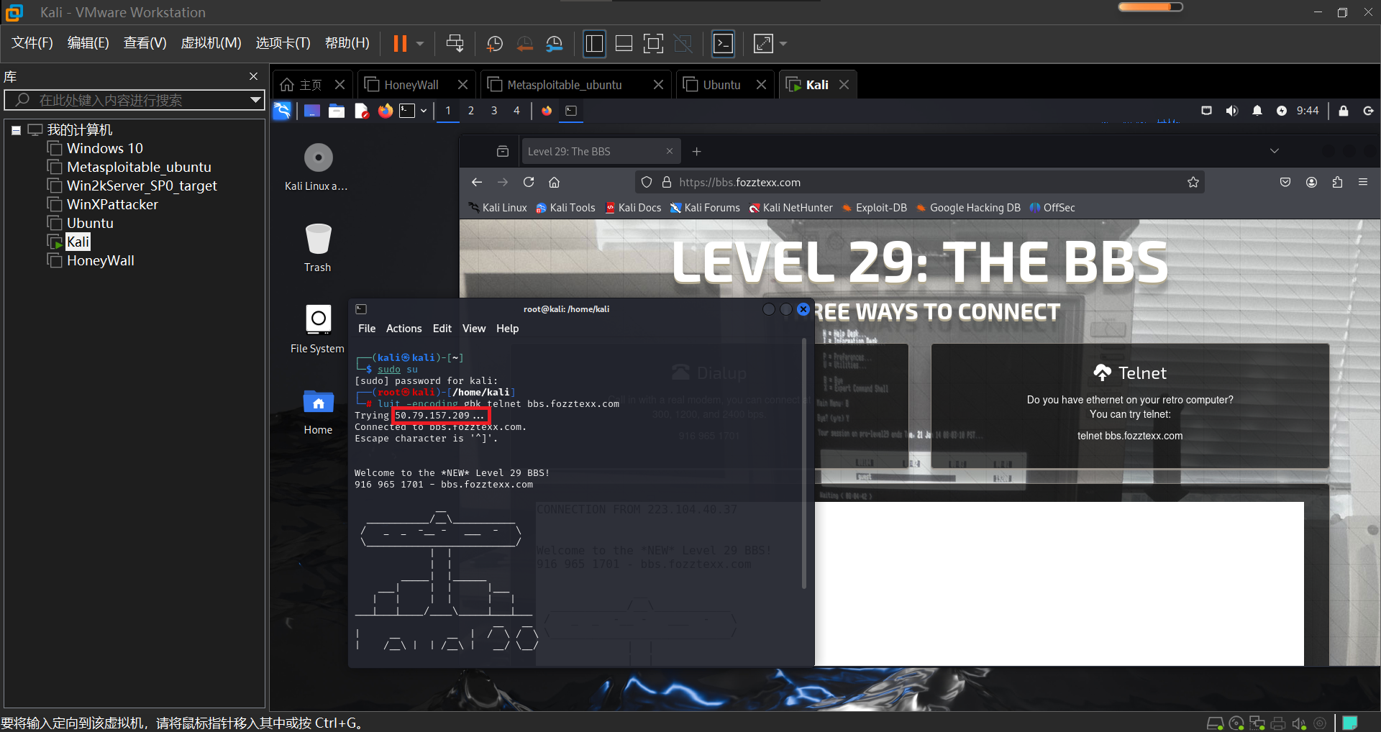Screen dimensions: 1381x732
Task: Open the VMware console view button
Action: click(x=723, y=44)
